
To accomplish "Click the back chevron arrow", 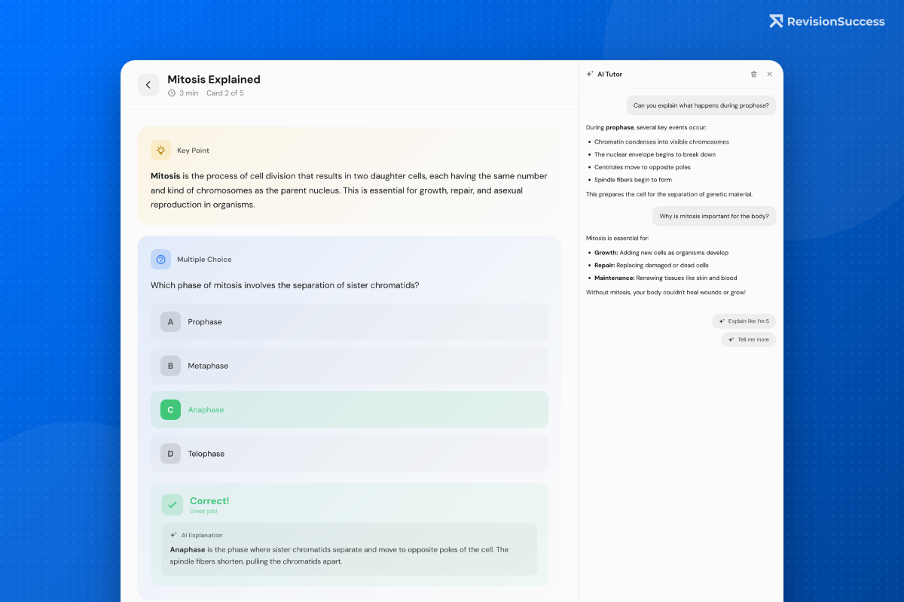I will [148, 85].
